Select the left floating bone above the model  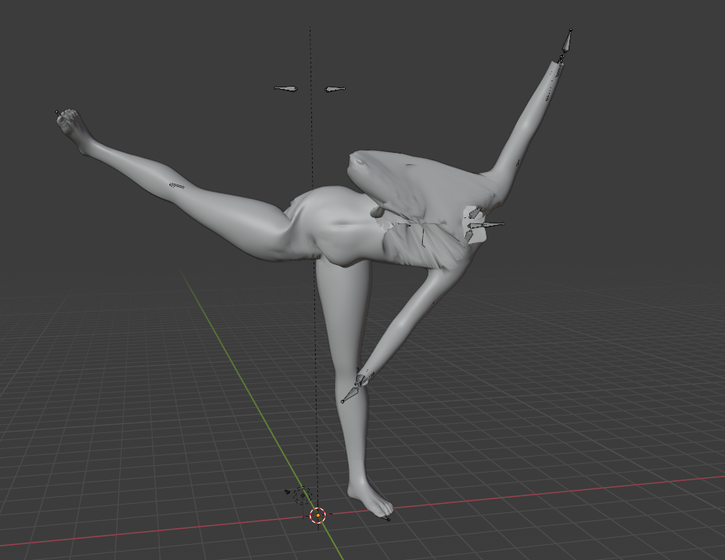point(285,88)
